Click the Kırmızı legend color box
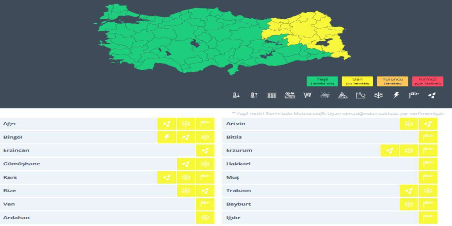452x226 pixels. 427,81
